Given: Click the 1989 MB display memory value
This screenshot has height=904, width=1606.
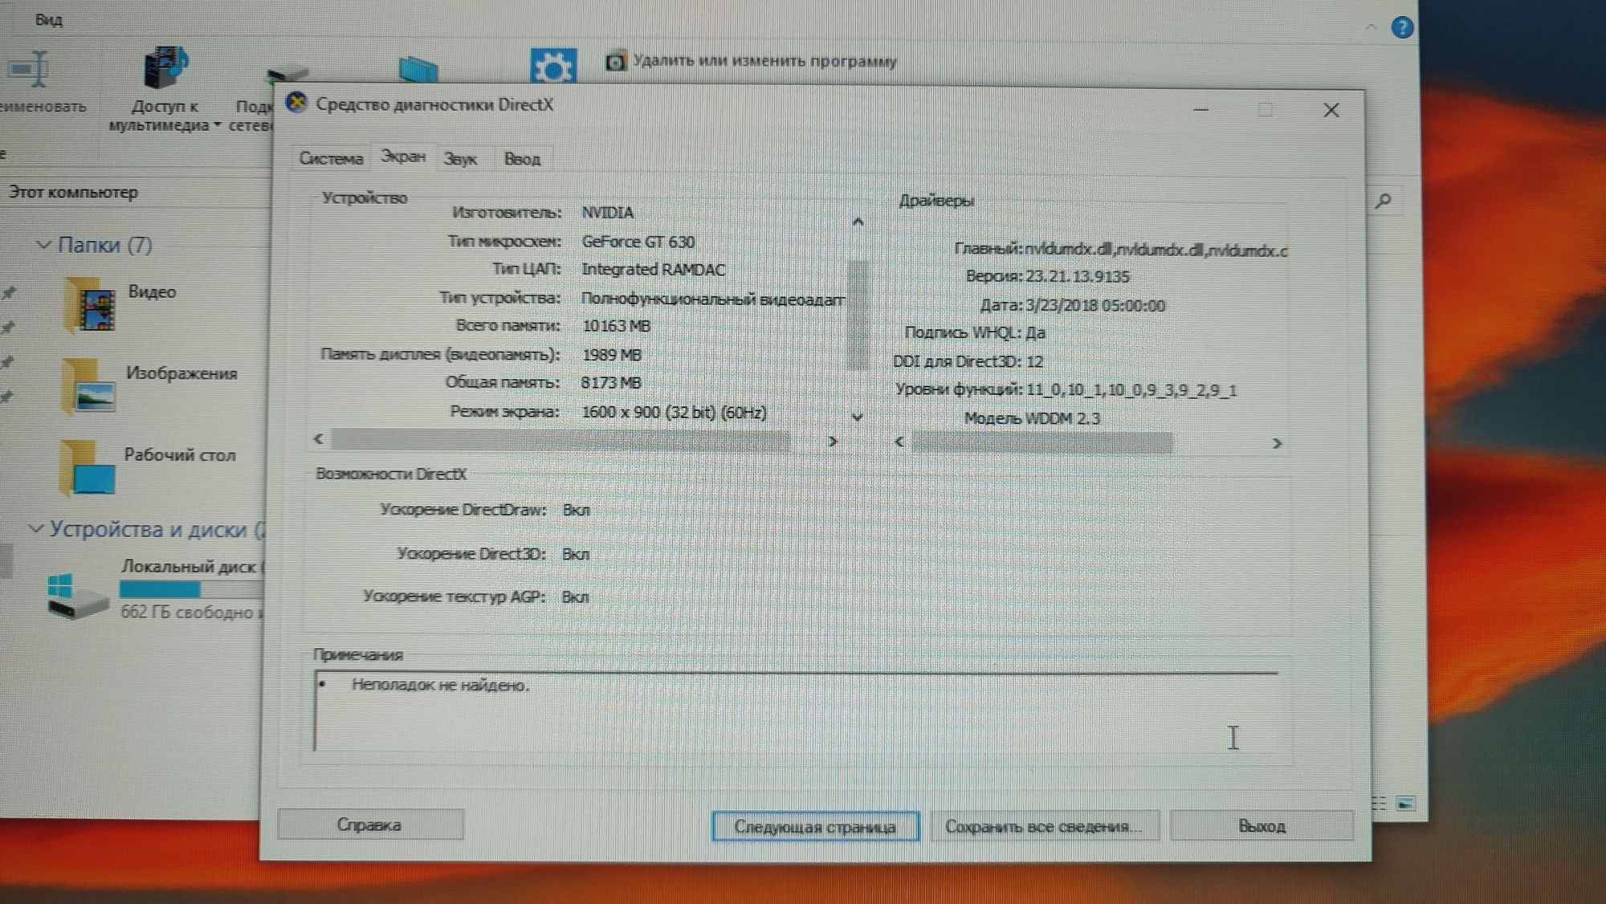Looking at the screenshot, I should coord(611,355).
